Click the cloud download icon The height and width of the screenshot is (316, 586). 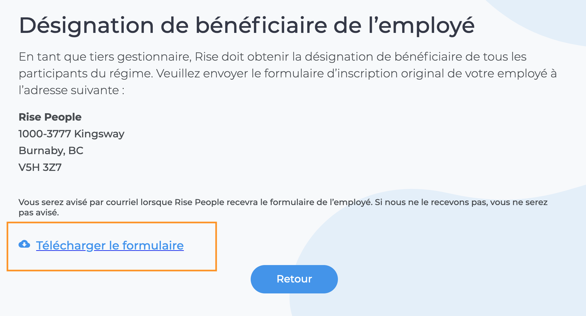(24, 244)
